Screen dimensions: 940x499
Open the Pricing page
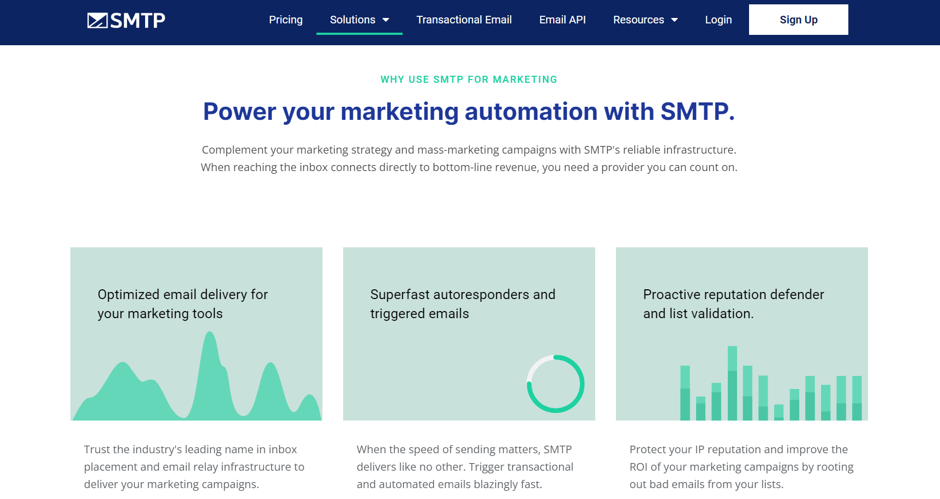(x=285, y=20)
